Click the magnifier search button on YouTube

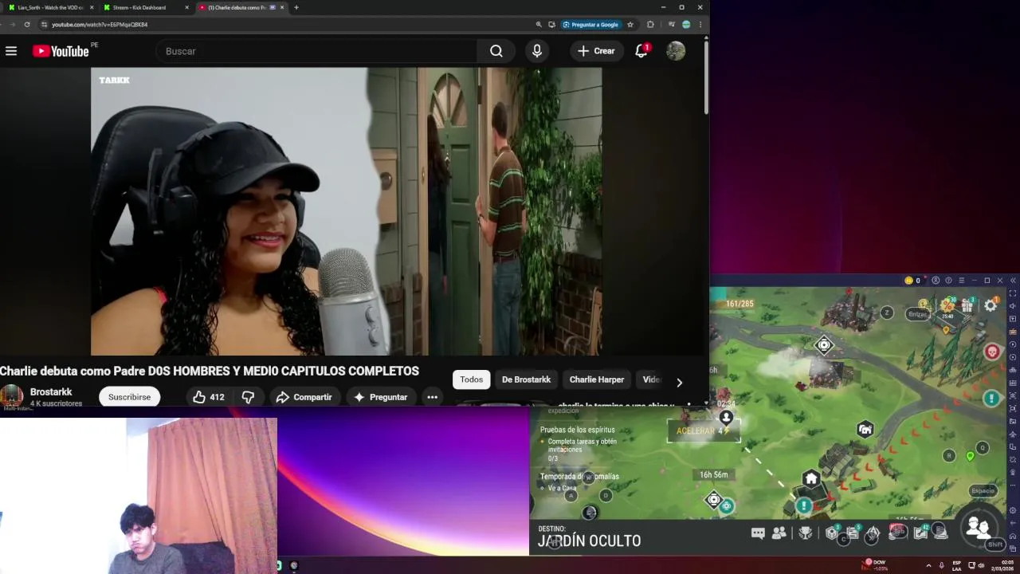pyautogui.click(x=496, y=51)
